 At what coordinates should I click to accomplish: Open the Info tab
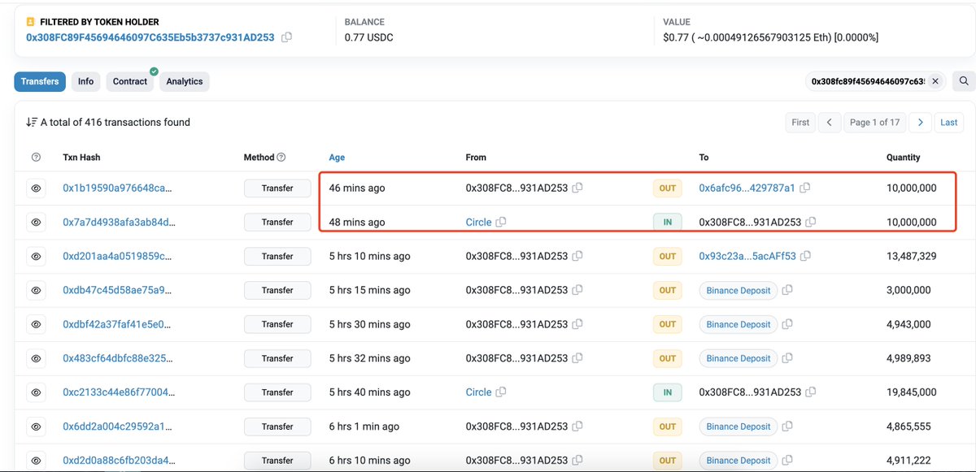point(86,81)
